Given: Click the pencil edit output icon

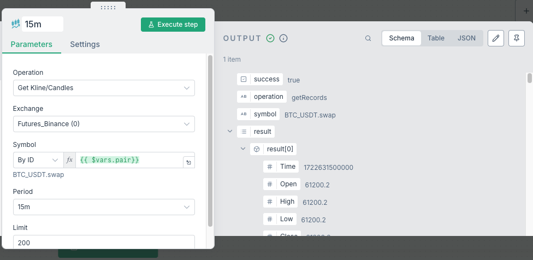Looking at the screenshot, I should (495, 38).
